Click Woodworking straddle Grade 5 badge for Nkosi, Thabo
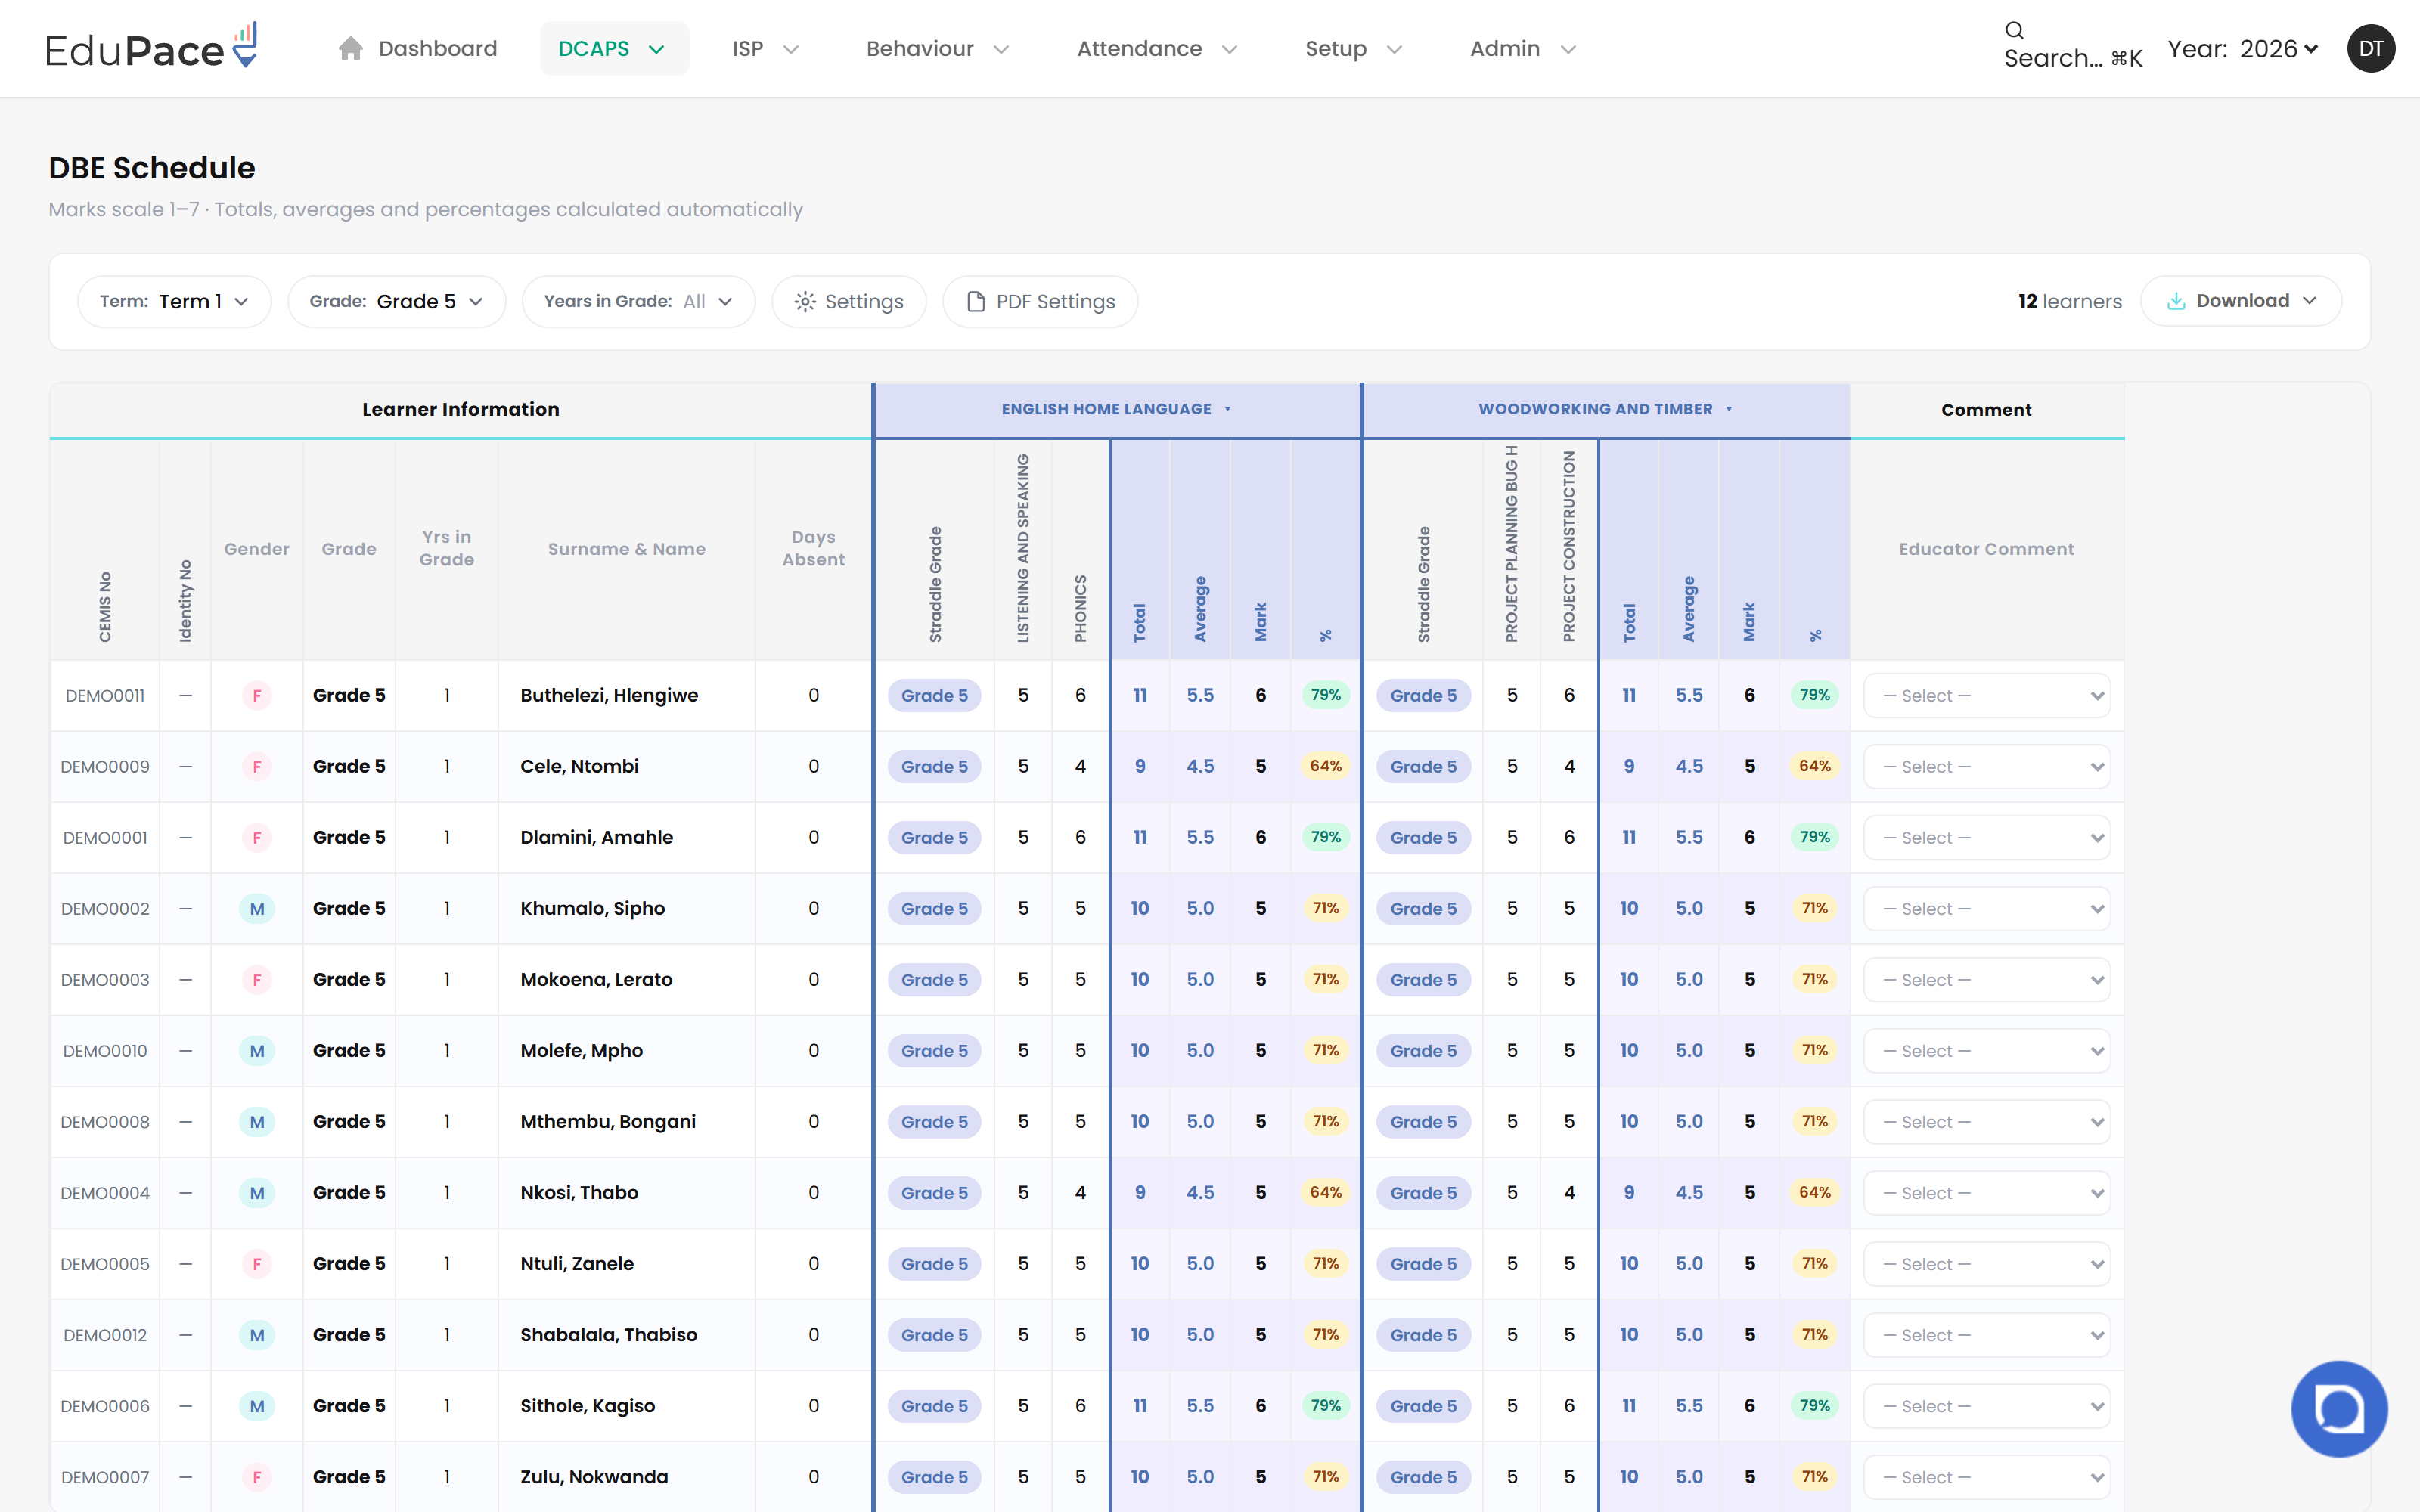The width and height of the screenshot is (2420, 1512). point(1423,1192)
